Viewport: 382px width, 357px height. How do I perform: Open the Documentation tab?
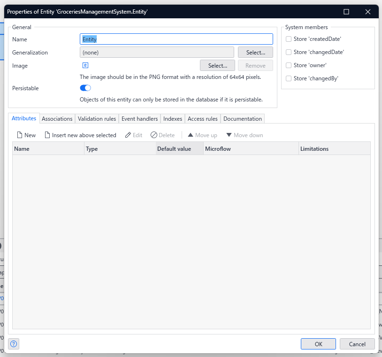pyautogui.click(x=243, y=119)
